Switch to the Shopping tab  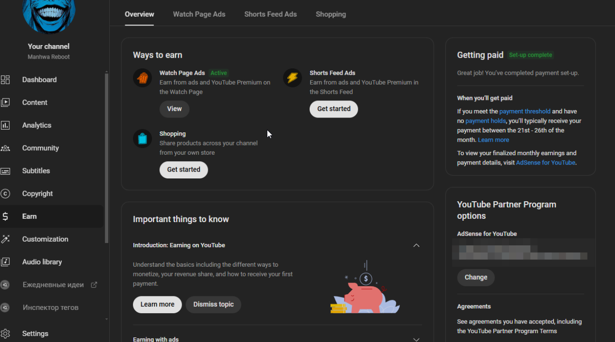pos(331,14)
